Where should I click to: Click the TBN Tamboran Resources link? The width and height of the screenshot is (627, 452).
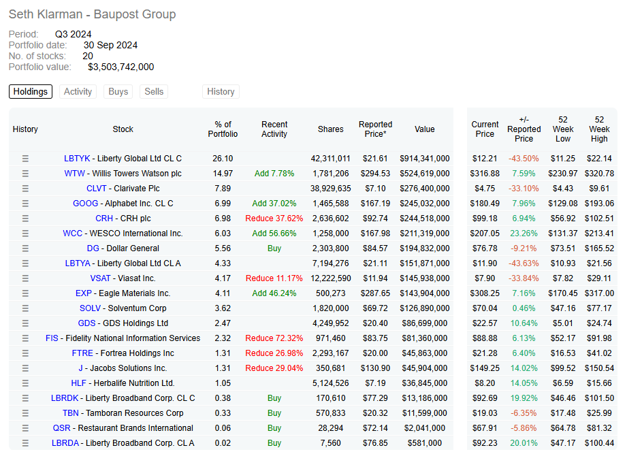(x=71, y=413)
